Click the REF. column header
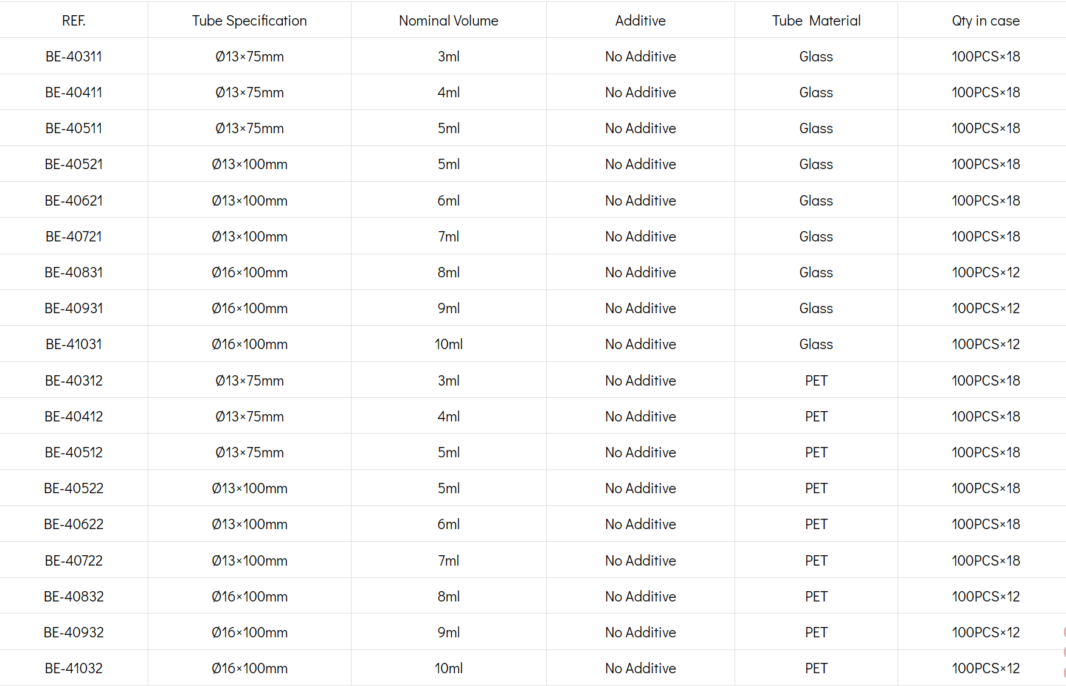The image size is (1066, 686). pyautogui.click(x=74, y=21)
